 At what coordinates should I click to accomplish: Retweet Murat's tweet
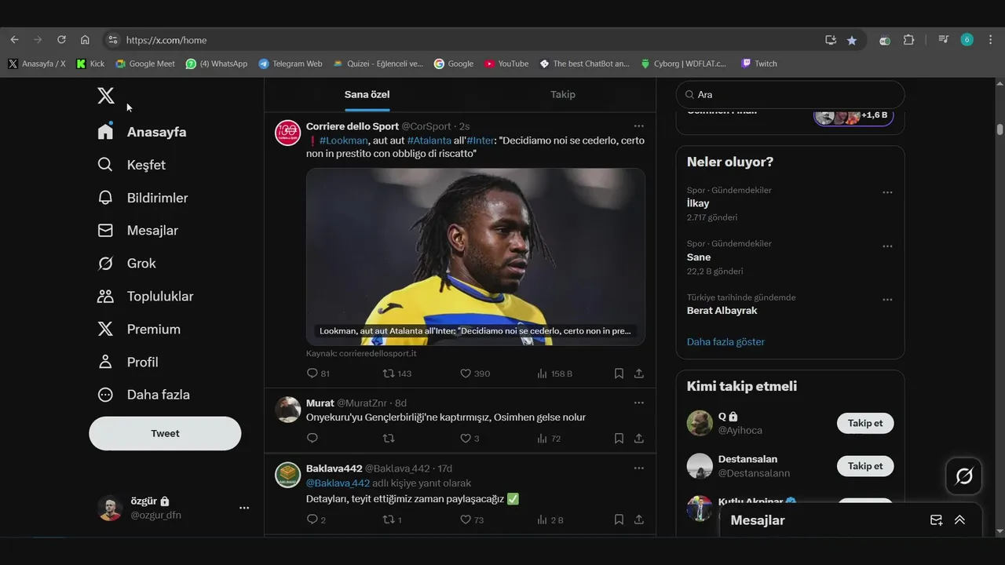[389, 439]
